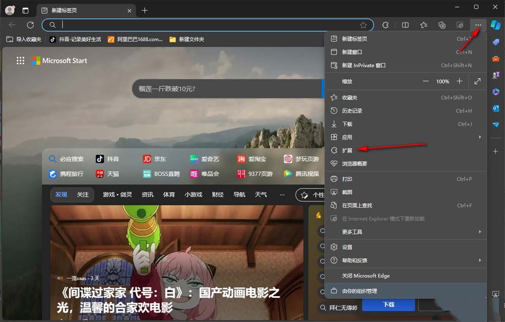Add page to favorites star in address bar
The width and height of the screenshot is (505, 322).
point(363,25)
